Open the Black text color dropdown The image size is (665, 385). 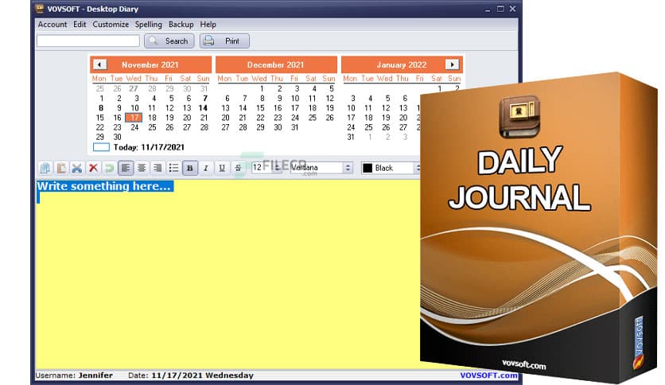pyautogui.click(x=417, y=168)
